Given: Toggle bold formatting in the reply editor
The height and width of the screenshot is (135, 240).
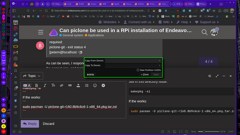Looking at the screenshot, I should coord(37,85).
